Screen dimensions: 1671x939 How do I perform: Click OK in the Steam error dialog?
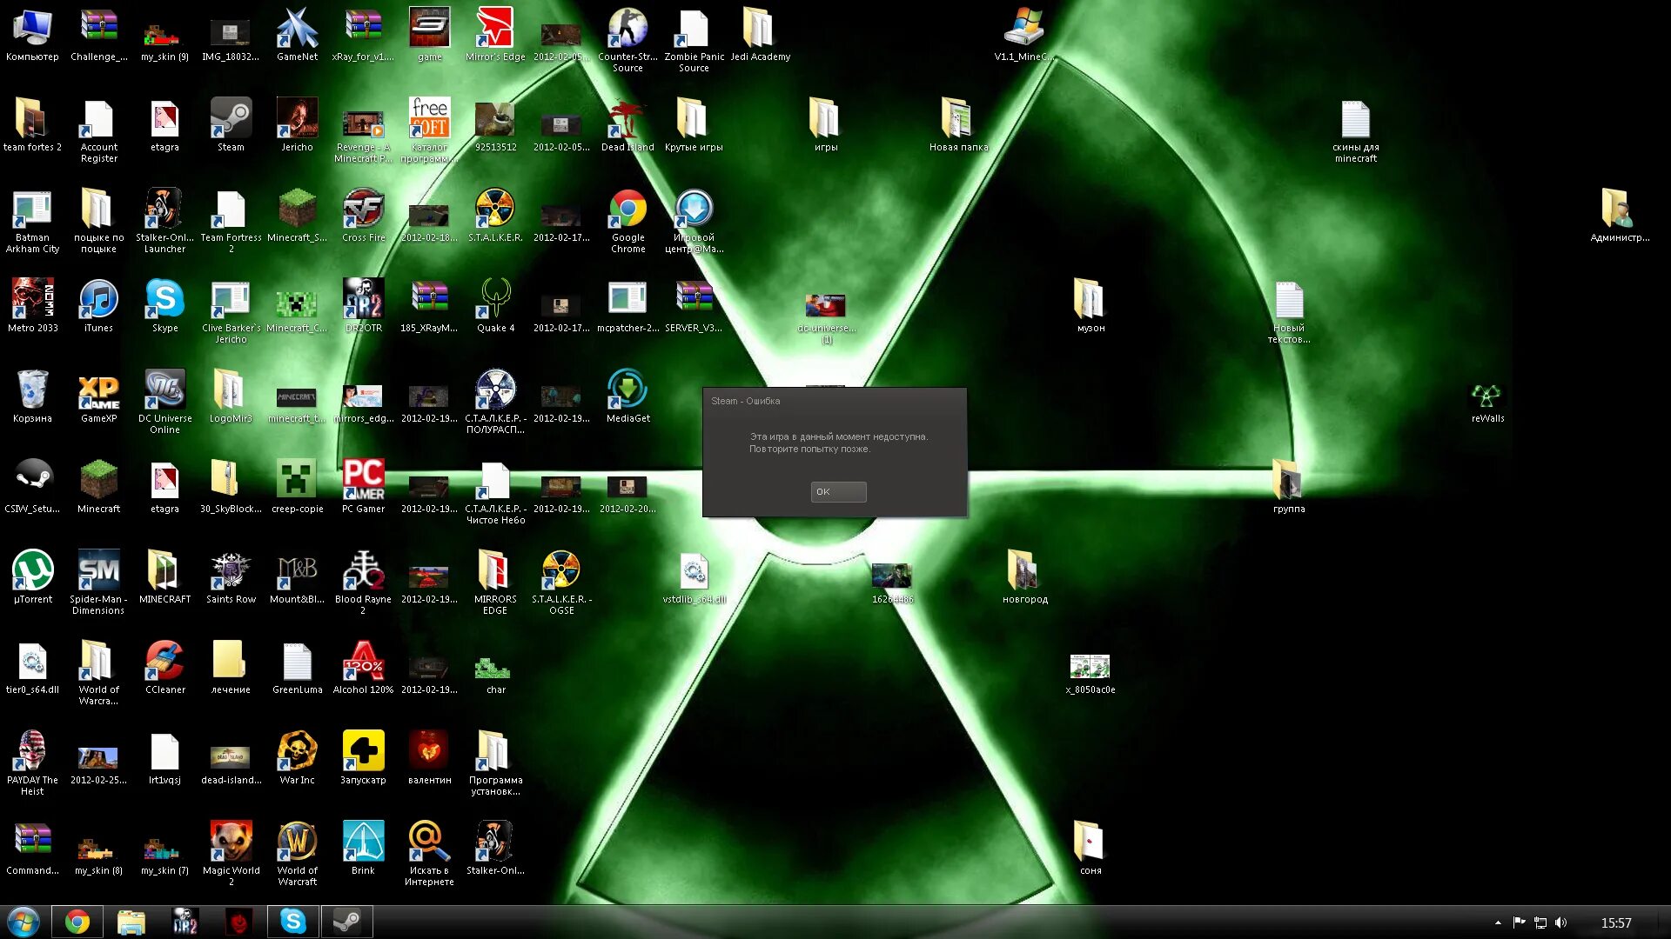click(x=838, y=491)
